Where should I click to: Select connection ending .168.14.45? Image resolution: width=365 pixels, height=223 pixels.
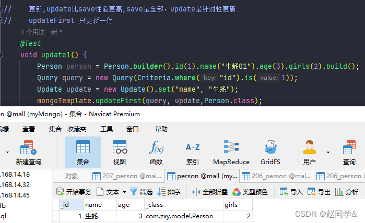pyautogui.click(x=15, y=195)
